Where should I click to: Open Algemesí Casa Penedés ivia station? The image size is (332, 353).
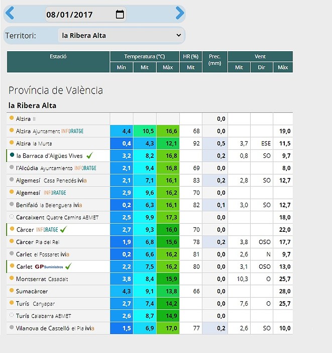(51, 181)
